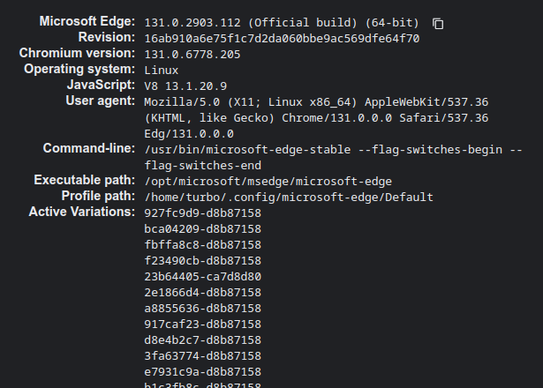Click the "Executable path" label
Image resolution: width=543 pixels, height=388 pixels.
tap(85, 180)
